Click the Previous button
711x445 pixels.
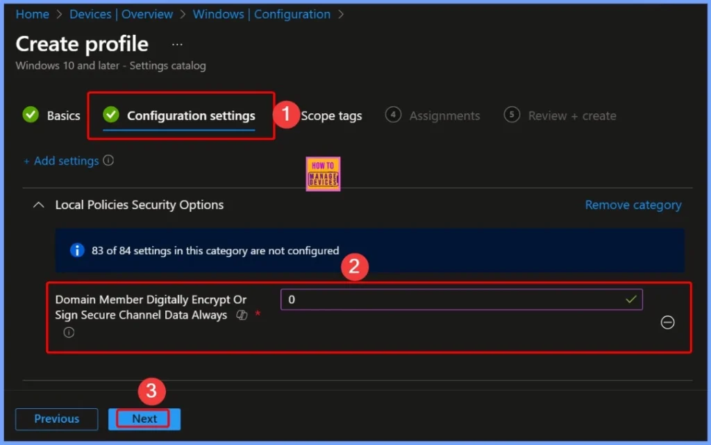tap(56, 419)
